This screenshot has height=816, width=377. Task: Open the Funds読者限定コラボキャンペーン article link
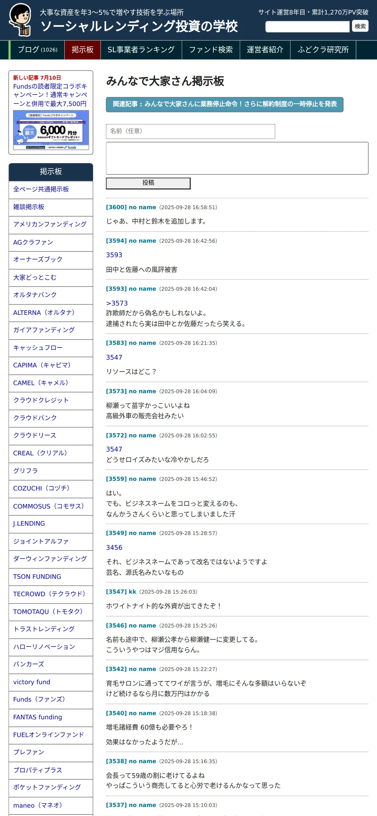[50, 95]
